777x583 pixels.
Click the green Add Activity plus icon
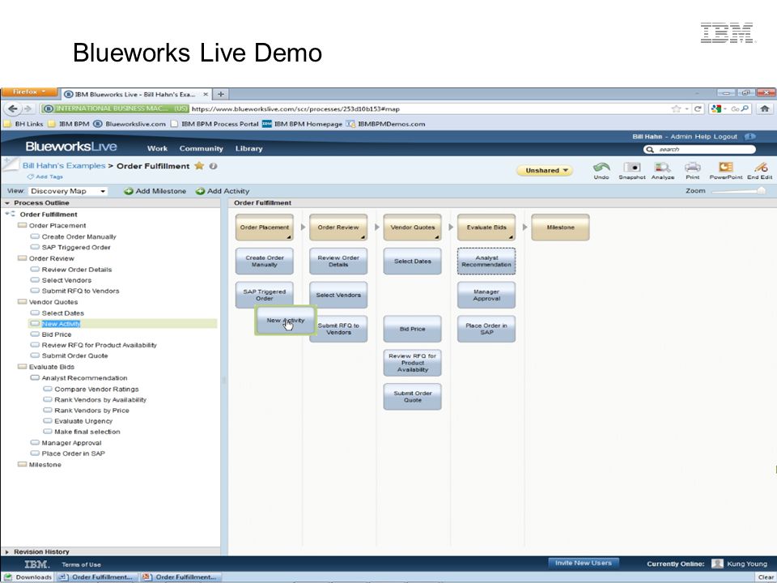pyautogui.click(x=200, y=191)
